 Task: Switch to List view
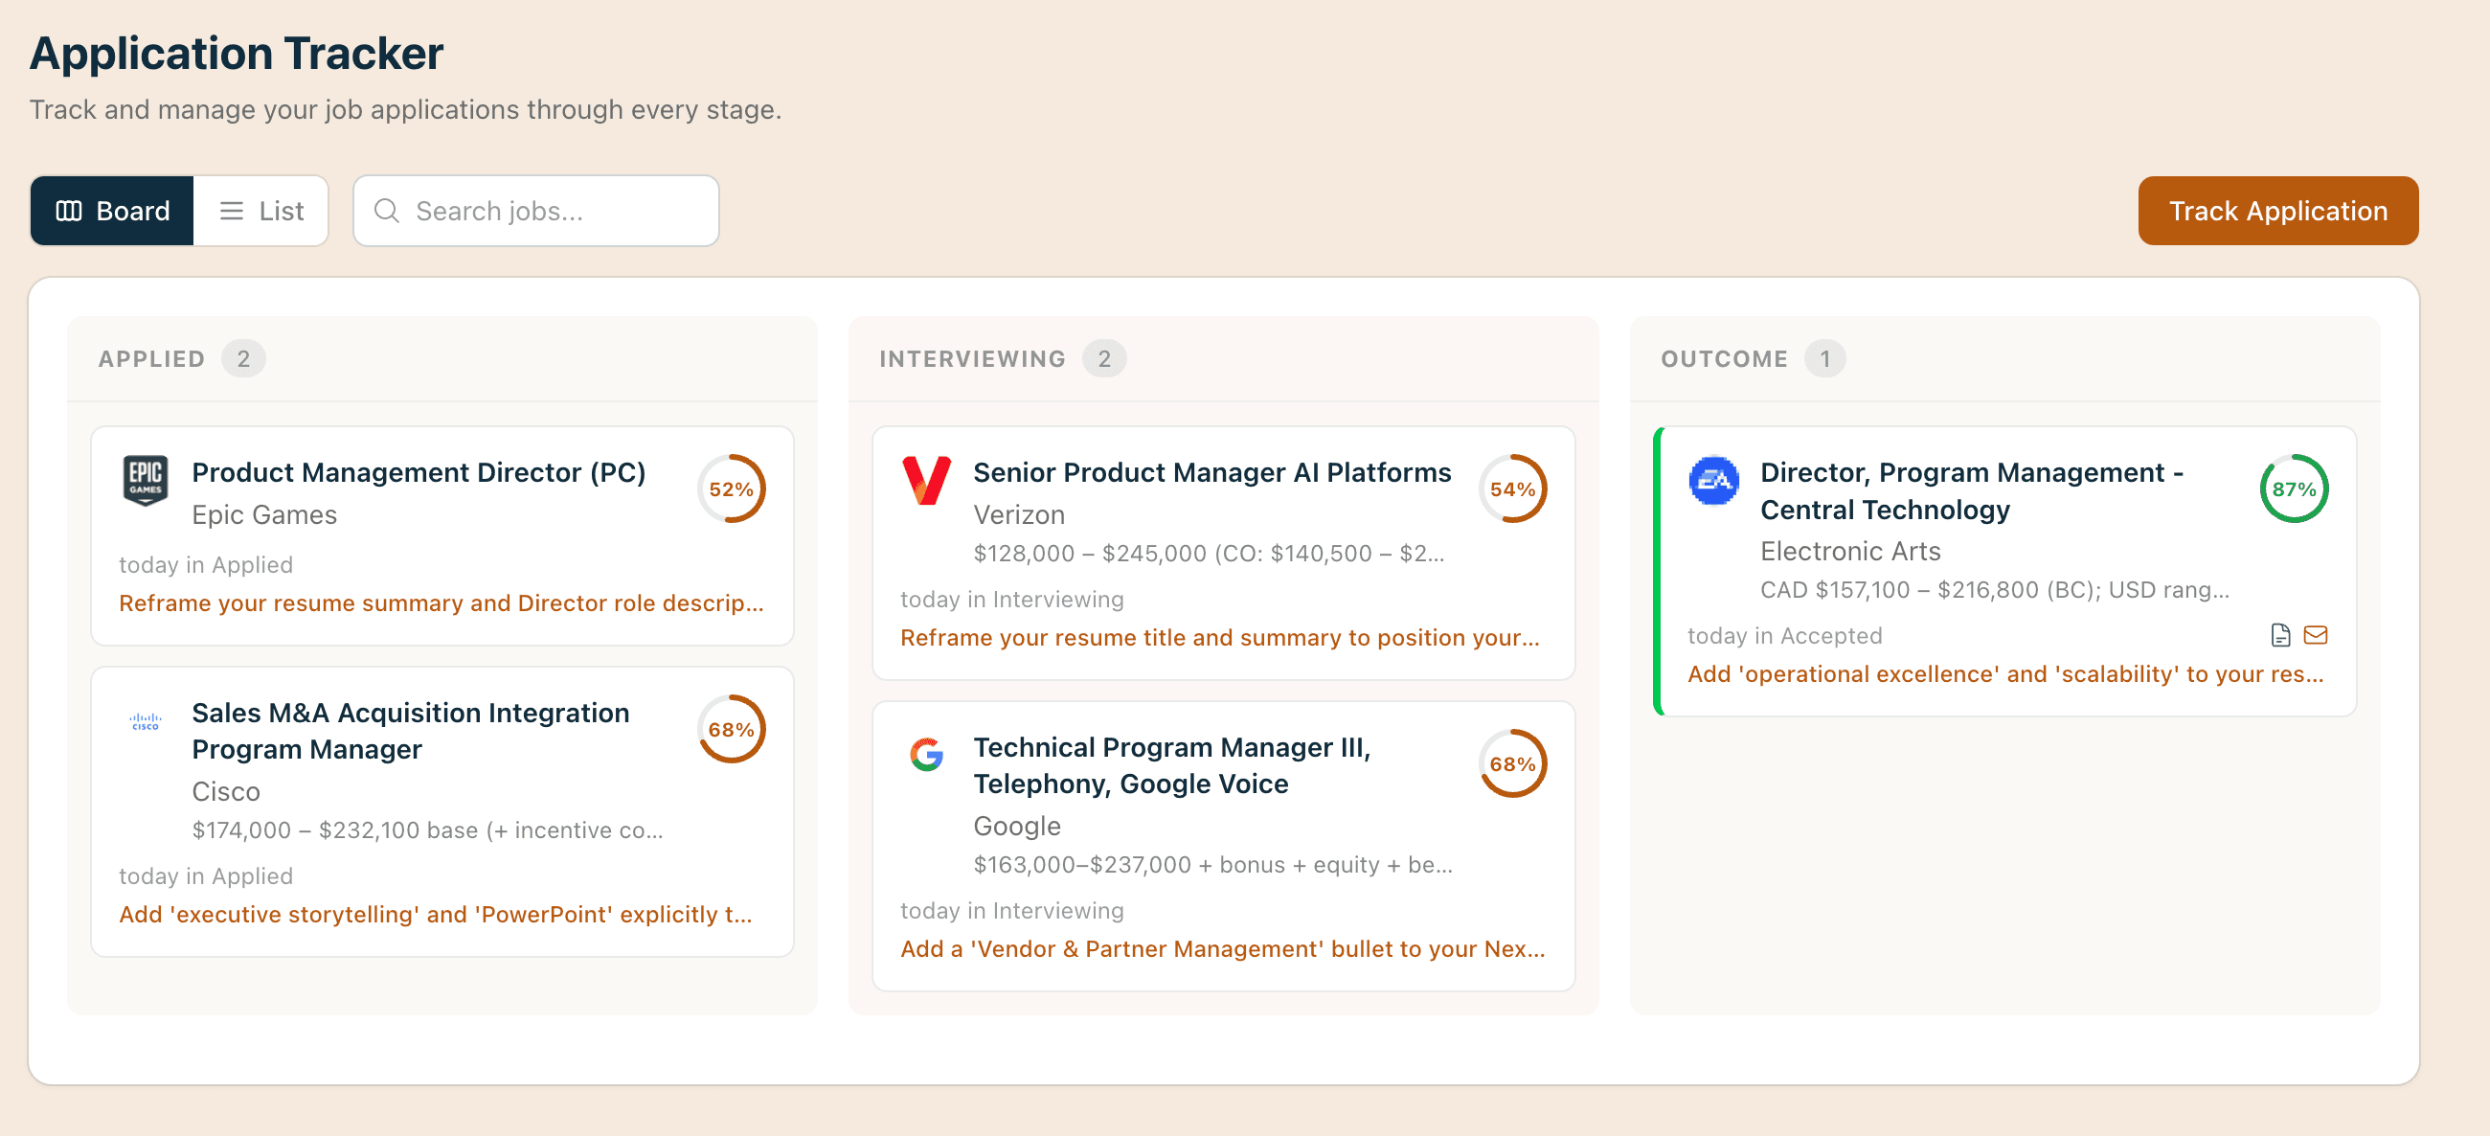(x=261, y=211)
